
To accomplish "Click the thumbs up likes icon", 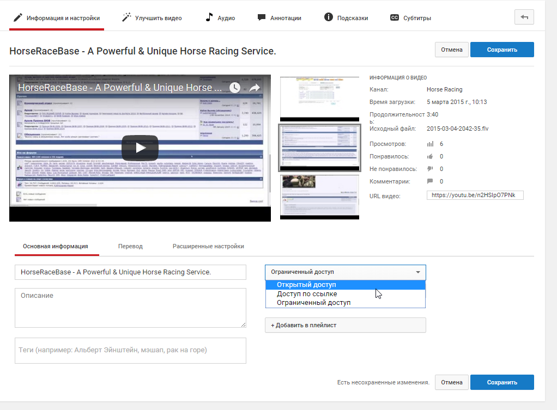I will (x=430, y=156).
